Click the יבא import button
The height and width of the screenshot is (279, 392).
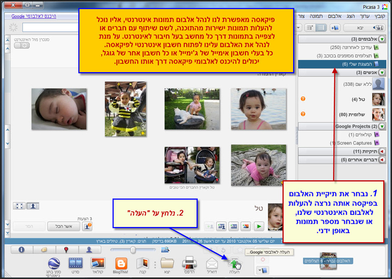click(x=364, y=28)
